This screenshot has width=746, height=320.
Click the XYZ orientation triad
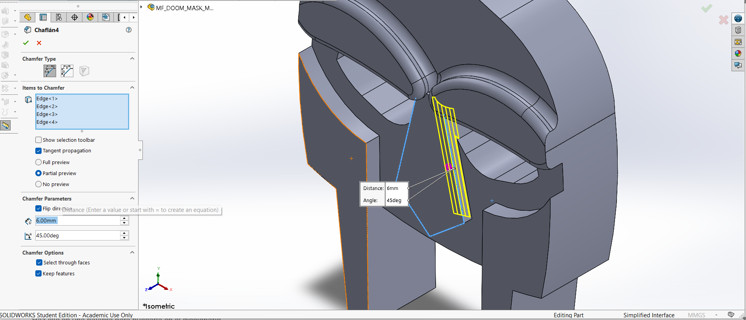159,280
